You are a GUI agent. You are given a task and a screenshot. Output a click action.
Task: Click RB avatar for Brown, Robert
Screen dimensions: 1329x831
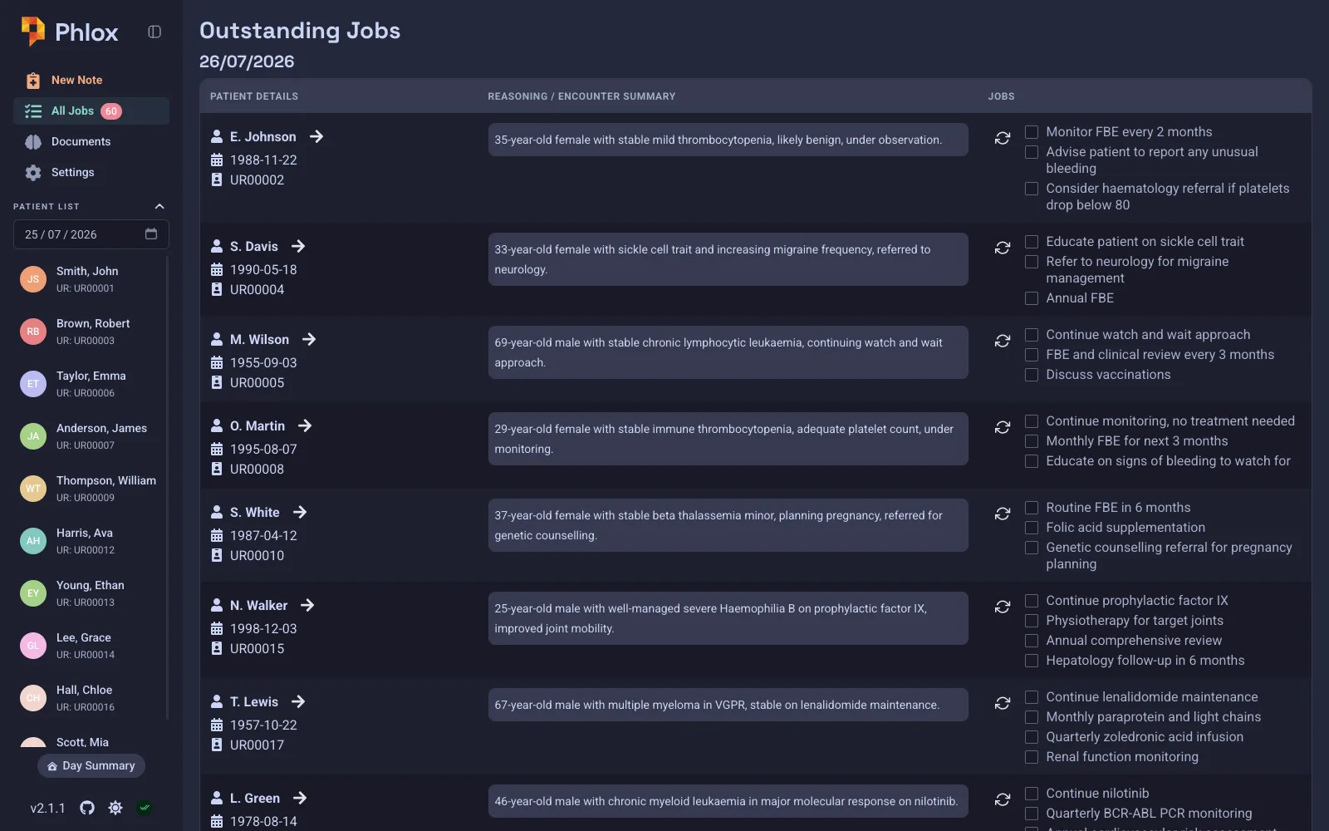pyautogui.click(x=33, y=332)
